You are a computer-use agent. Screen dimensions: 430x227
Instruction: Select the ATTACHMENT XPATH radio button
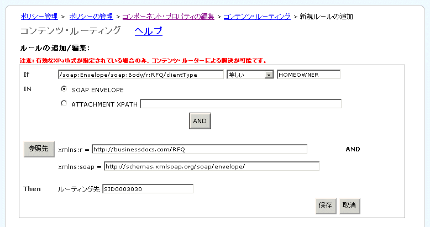click(x=64, y=103)
